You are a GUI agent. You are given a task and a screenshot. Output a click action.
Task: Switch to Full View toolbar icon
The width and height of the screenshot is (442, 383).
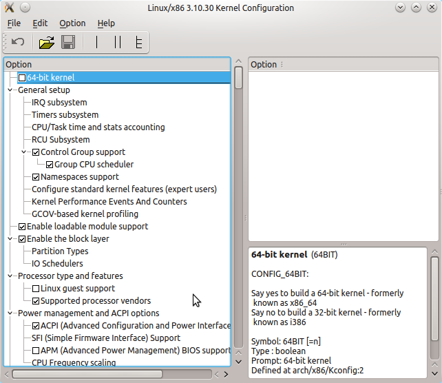point(138,43)
